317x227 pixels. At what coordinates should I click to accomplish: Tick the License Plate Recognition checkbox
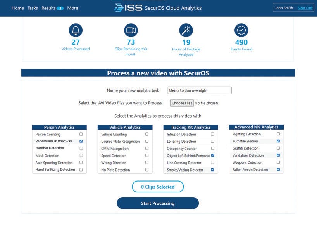[147, 141]
